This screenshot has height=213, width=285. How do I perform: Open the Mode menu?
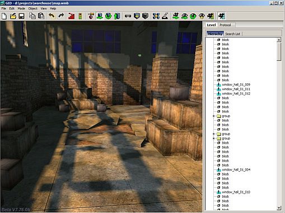21,8
